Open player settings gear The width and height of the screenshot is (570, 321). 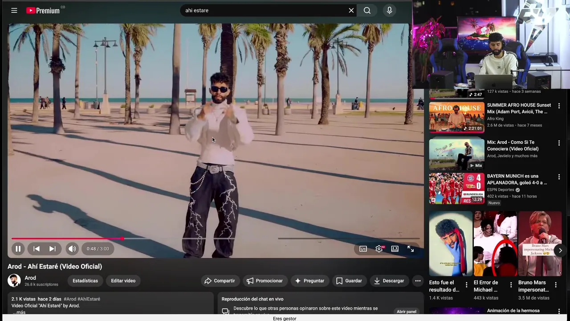pos(379,249)
